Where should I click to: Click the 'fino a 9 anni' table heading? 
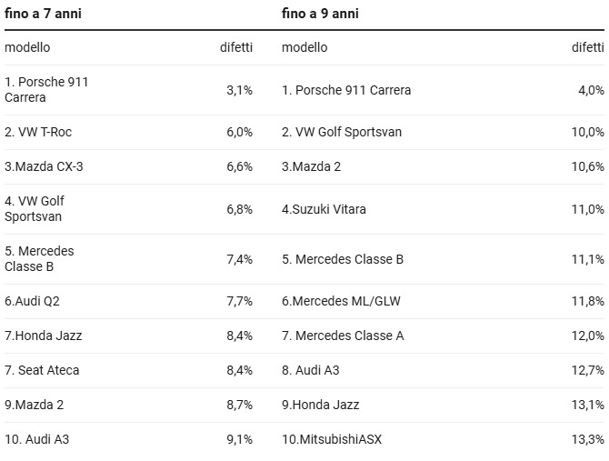point(320,14)
